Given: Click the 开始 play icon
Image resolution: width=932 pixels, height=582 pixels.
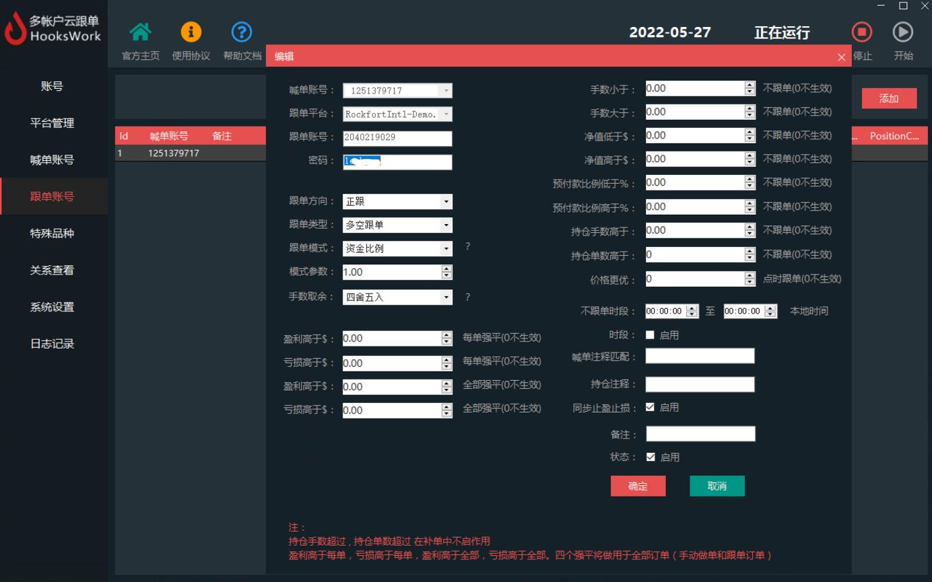Looking at the screenshot, I should [903, 32].
